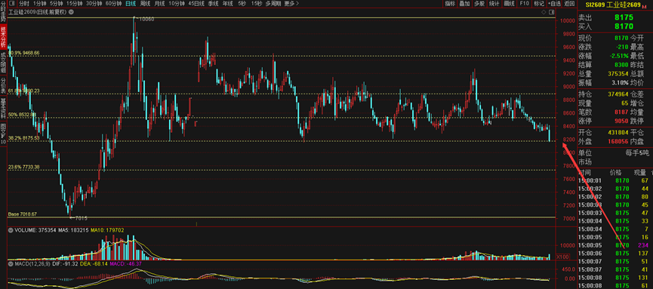Screen dimensions: 653x289
Task: Open the F10 info button
Action: [524, 4]
